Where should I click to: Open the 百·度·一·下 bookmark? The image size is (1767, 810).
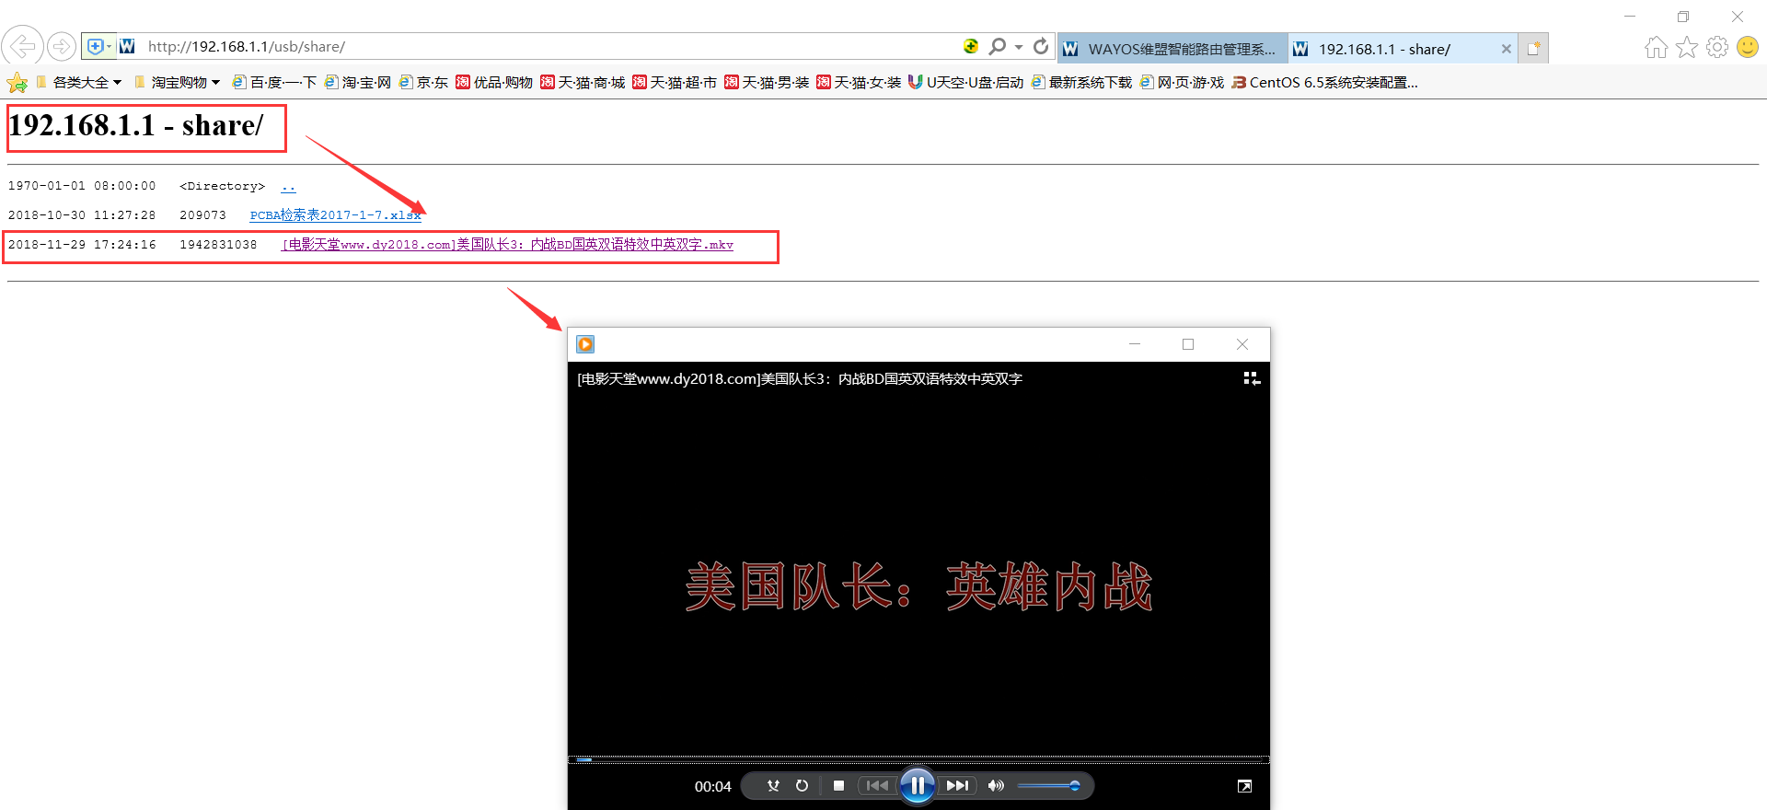coord(274,83)
